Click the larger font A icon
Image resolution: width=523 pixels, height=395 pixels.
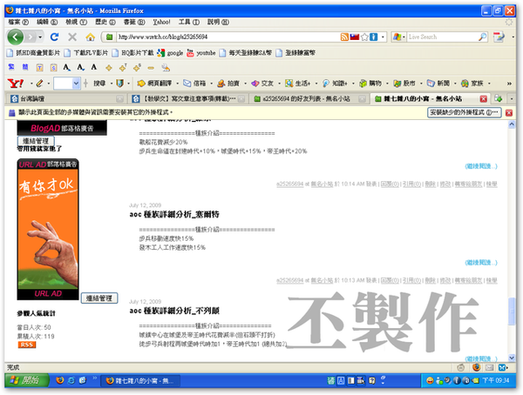pyautogui.click(x=67, y=68)
